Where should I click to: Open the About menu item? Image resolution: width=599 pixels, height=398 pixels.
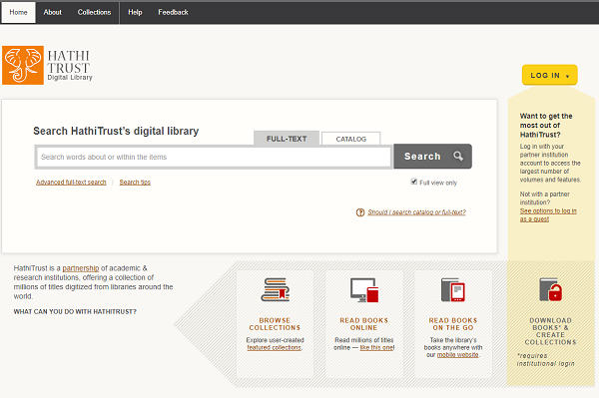click(52, 12)
